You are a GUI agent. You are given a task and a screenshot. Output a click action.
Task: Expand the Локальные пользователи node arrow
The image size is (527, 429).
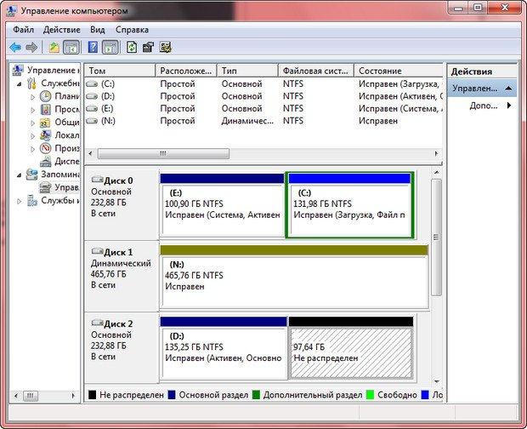[x=32, y=136]
